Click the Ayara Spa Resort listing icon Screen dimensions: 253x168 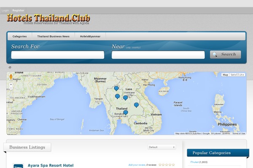tap(19, 166)
